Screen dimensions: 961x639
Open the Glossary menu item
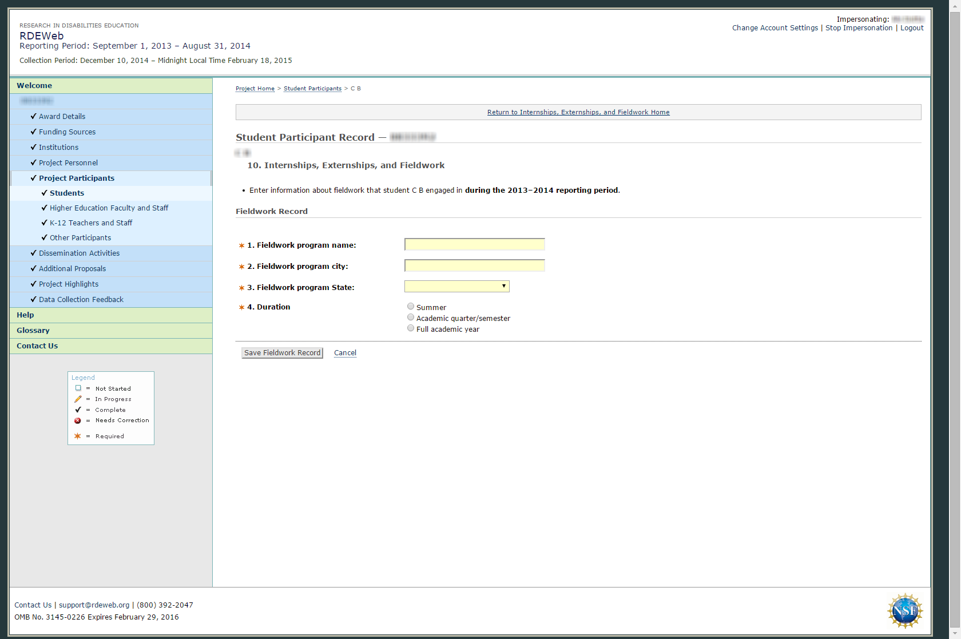(33, 331)
